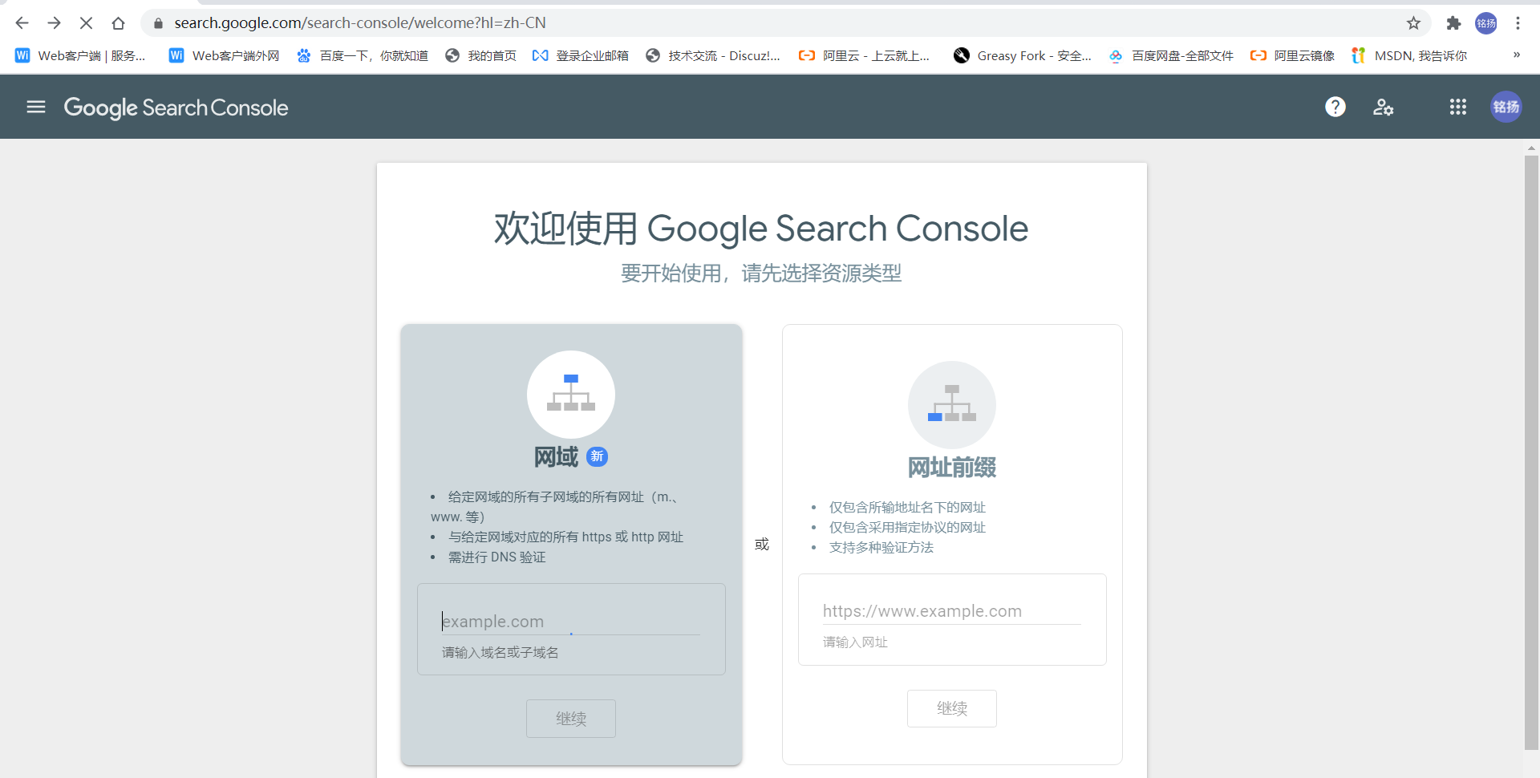Click hint 请输入网址
Screen dimensions: 1540x778
[x=855, y=642]
